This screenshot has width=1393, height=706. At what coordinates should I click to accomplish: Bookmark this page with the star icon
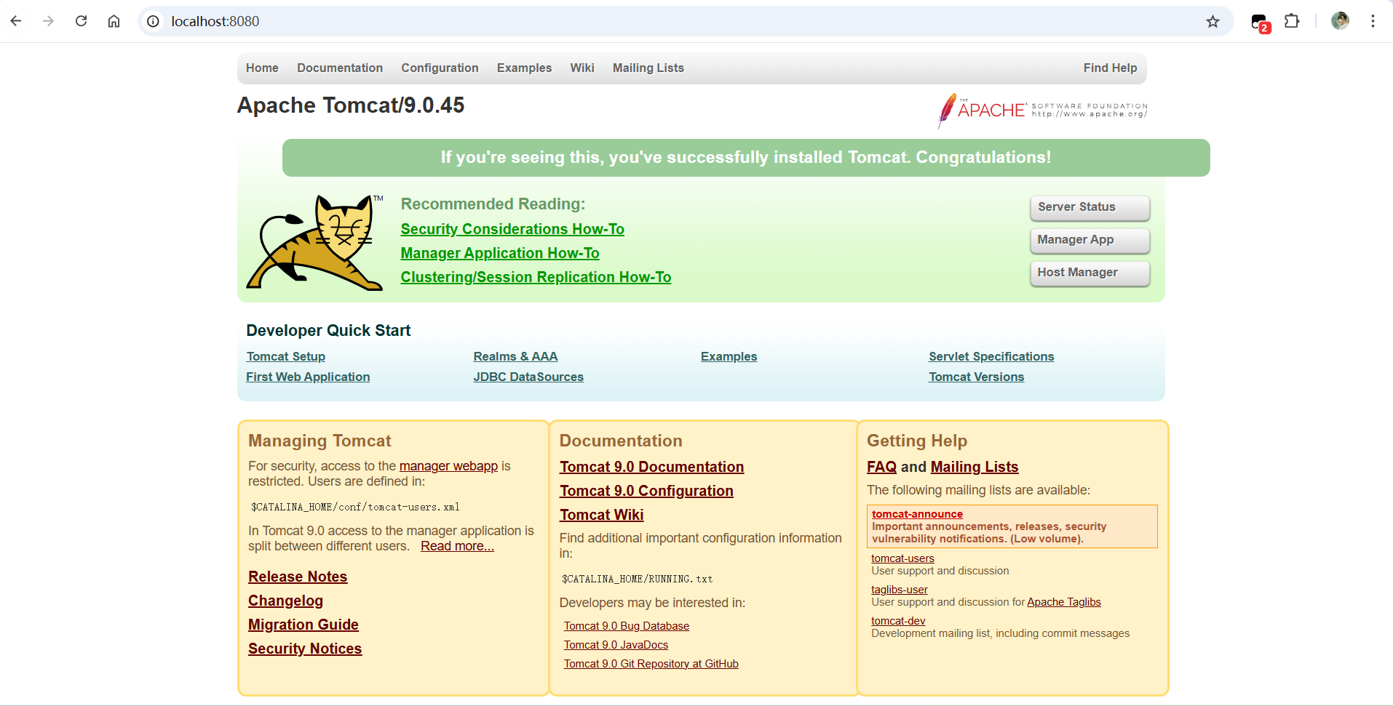1213,21
